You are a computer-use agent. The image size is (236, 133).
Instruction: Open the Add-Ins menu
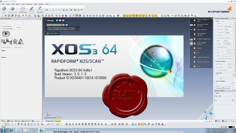pos(41,4)
